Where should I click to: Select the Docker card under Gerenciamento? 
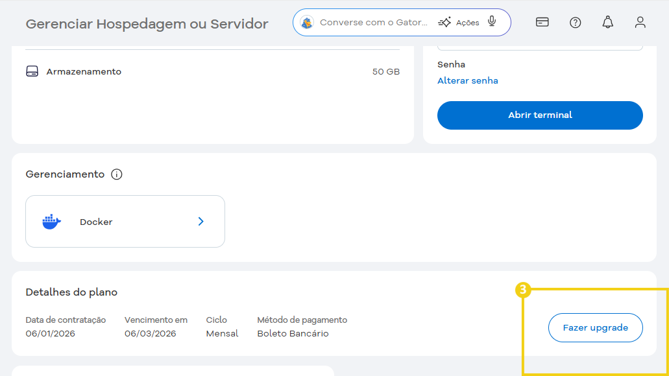[x=125, y=221]
